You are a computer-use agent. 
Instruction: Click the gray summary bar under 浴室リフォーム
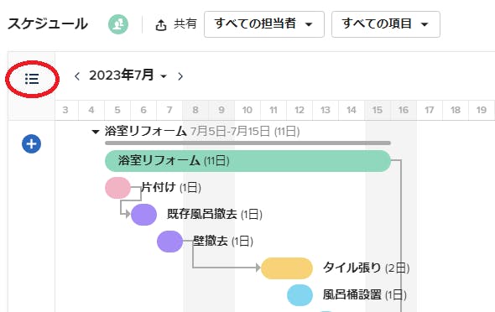(247, 143)
